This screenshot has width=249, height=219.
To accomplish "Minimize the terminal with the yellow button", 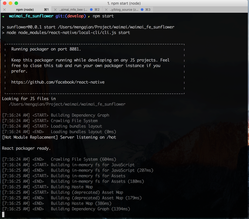I will coord(10,3).
